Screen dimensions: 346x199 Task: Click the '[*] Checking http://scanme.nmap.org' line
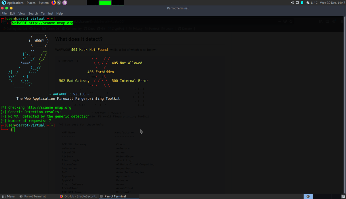coord(36,108)
